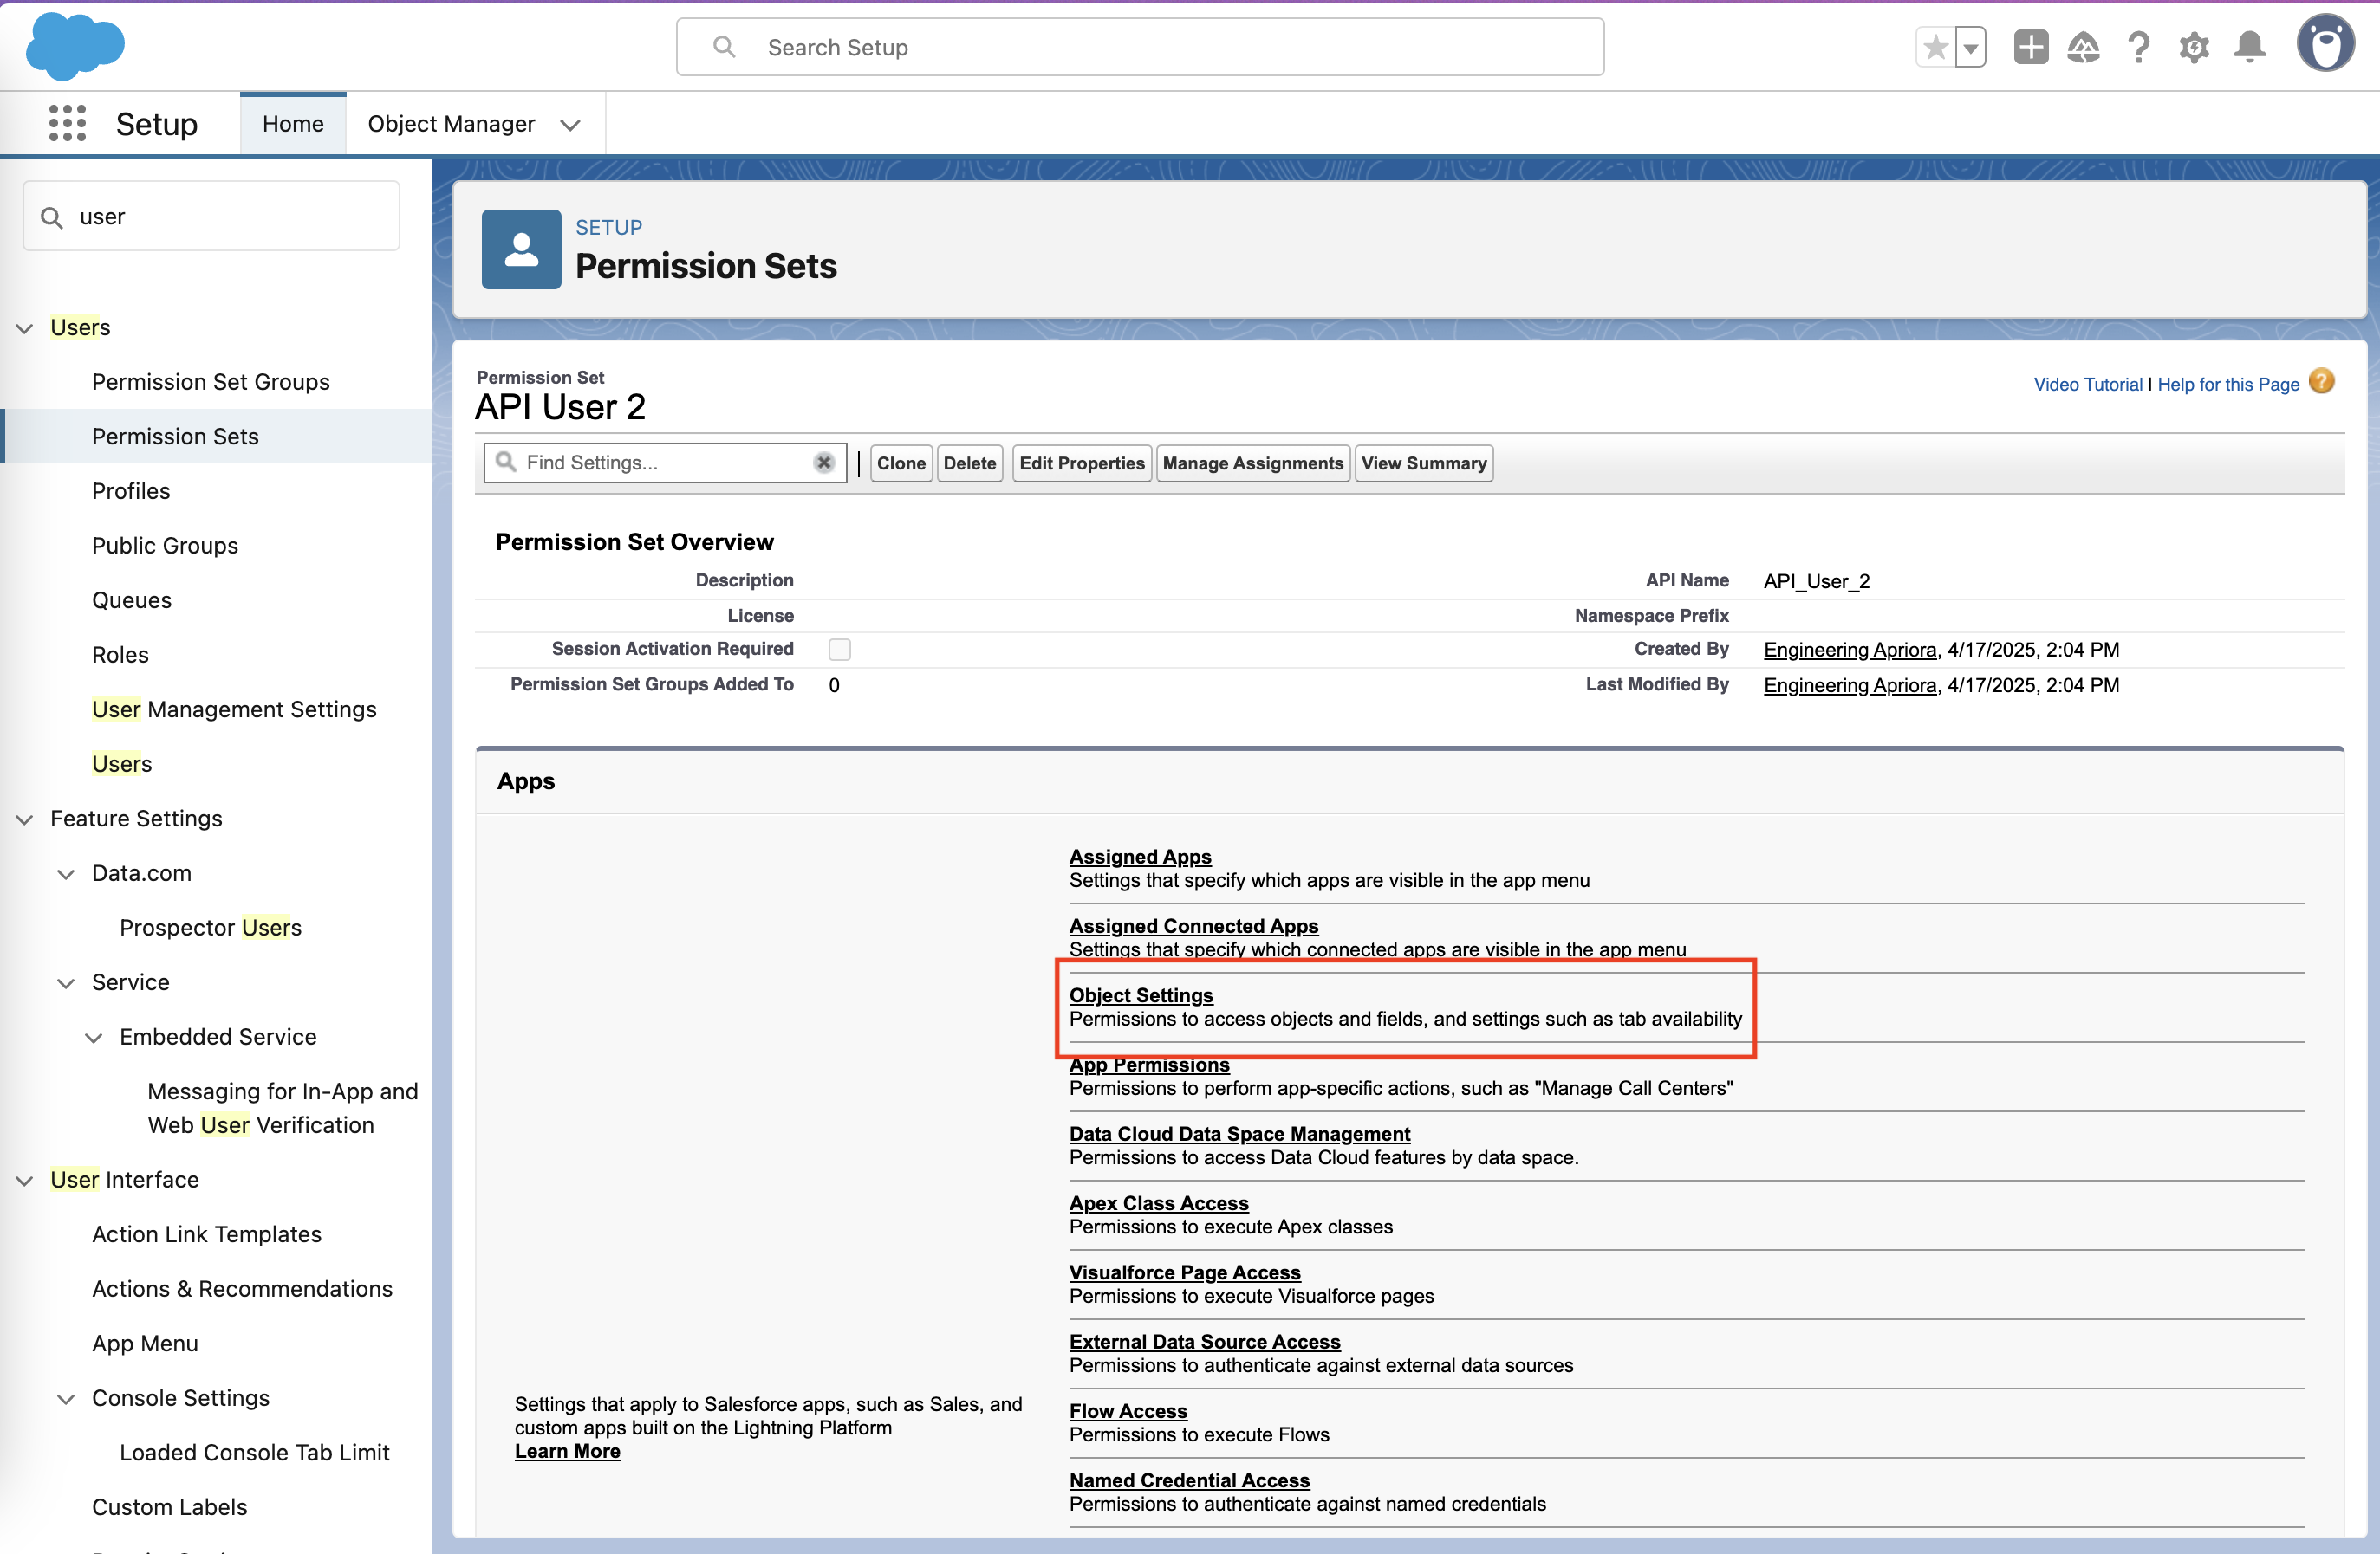Click the favorites star icon
Viewport: 2380px width, 1554px height.
pos(1935,47)
